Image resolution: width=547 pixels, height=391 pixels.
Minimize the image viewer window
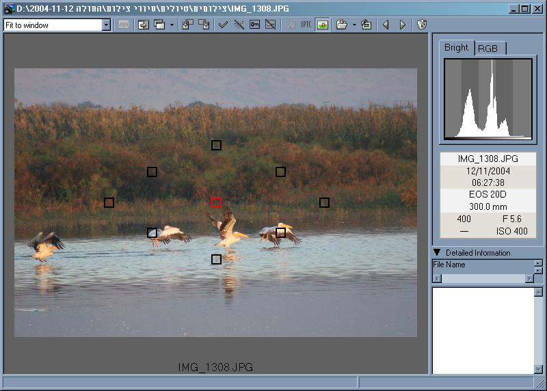point(513,9)
